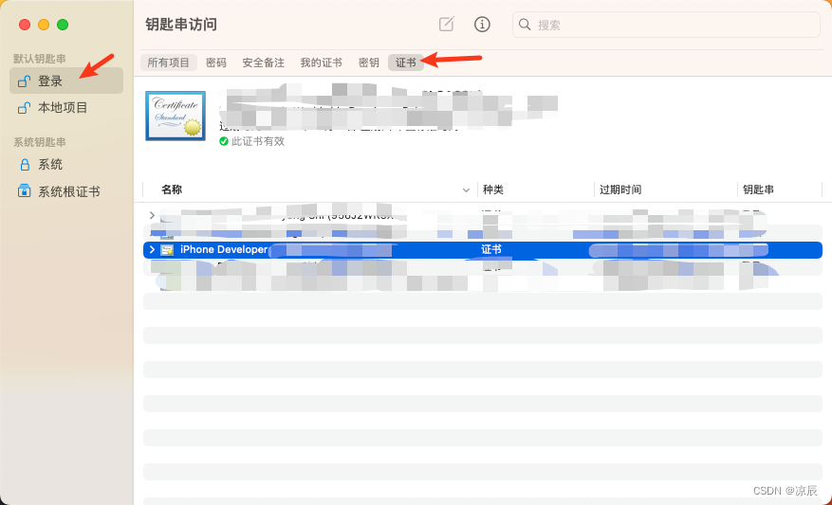The image size is (832, 505).
Task: Switch to the 所有项目 tab
Action: [168, 63]
